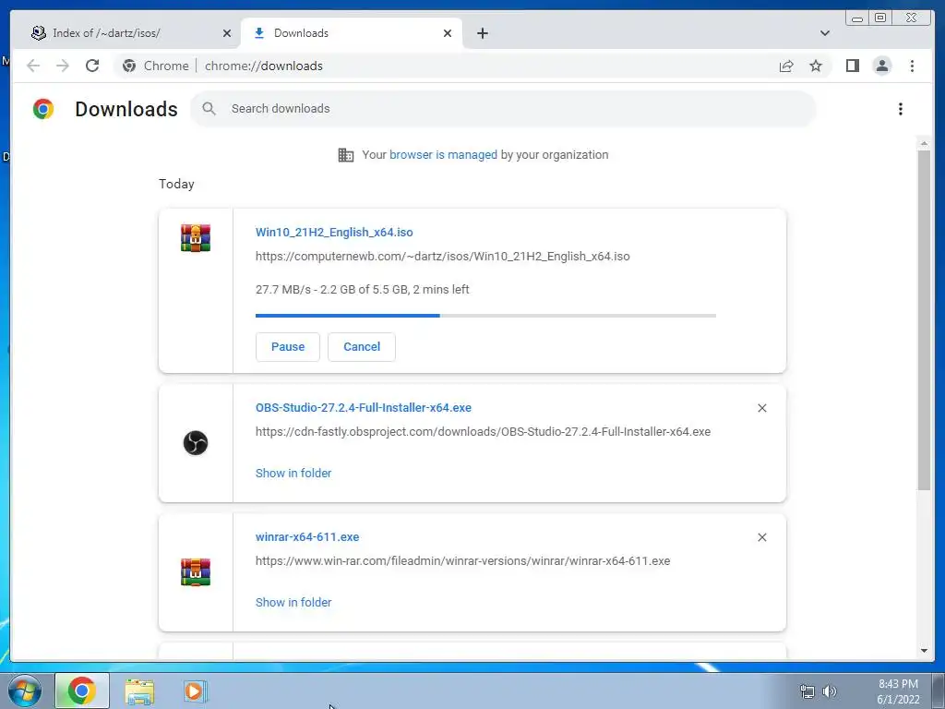Image resolution: width=945 pixels, height=709 pixels.
Task: Show OBS Studio installer in folder
Action: (293, 474)
